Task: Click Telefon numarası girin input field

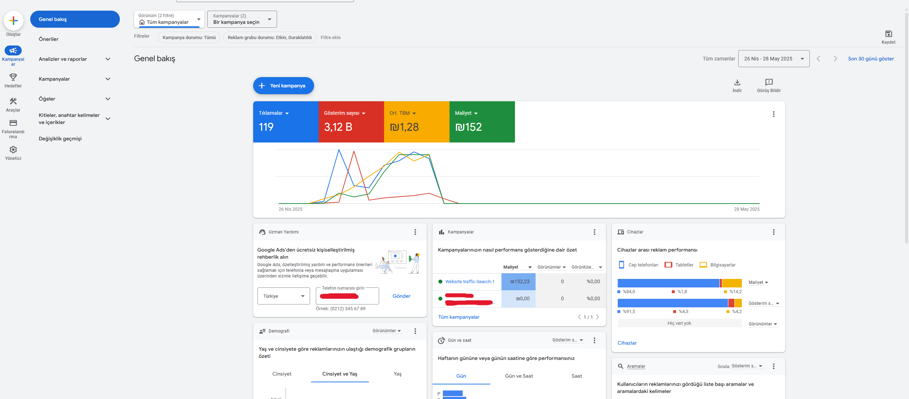Action: [347, 296]
